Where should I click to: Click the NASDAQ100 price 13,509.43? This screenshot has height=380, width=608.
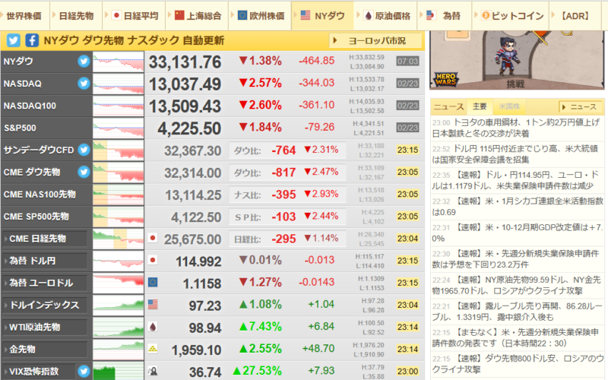tap(185, 106)
